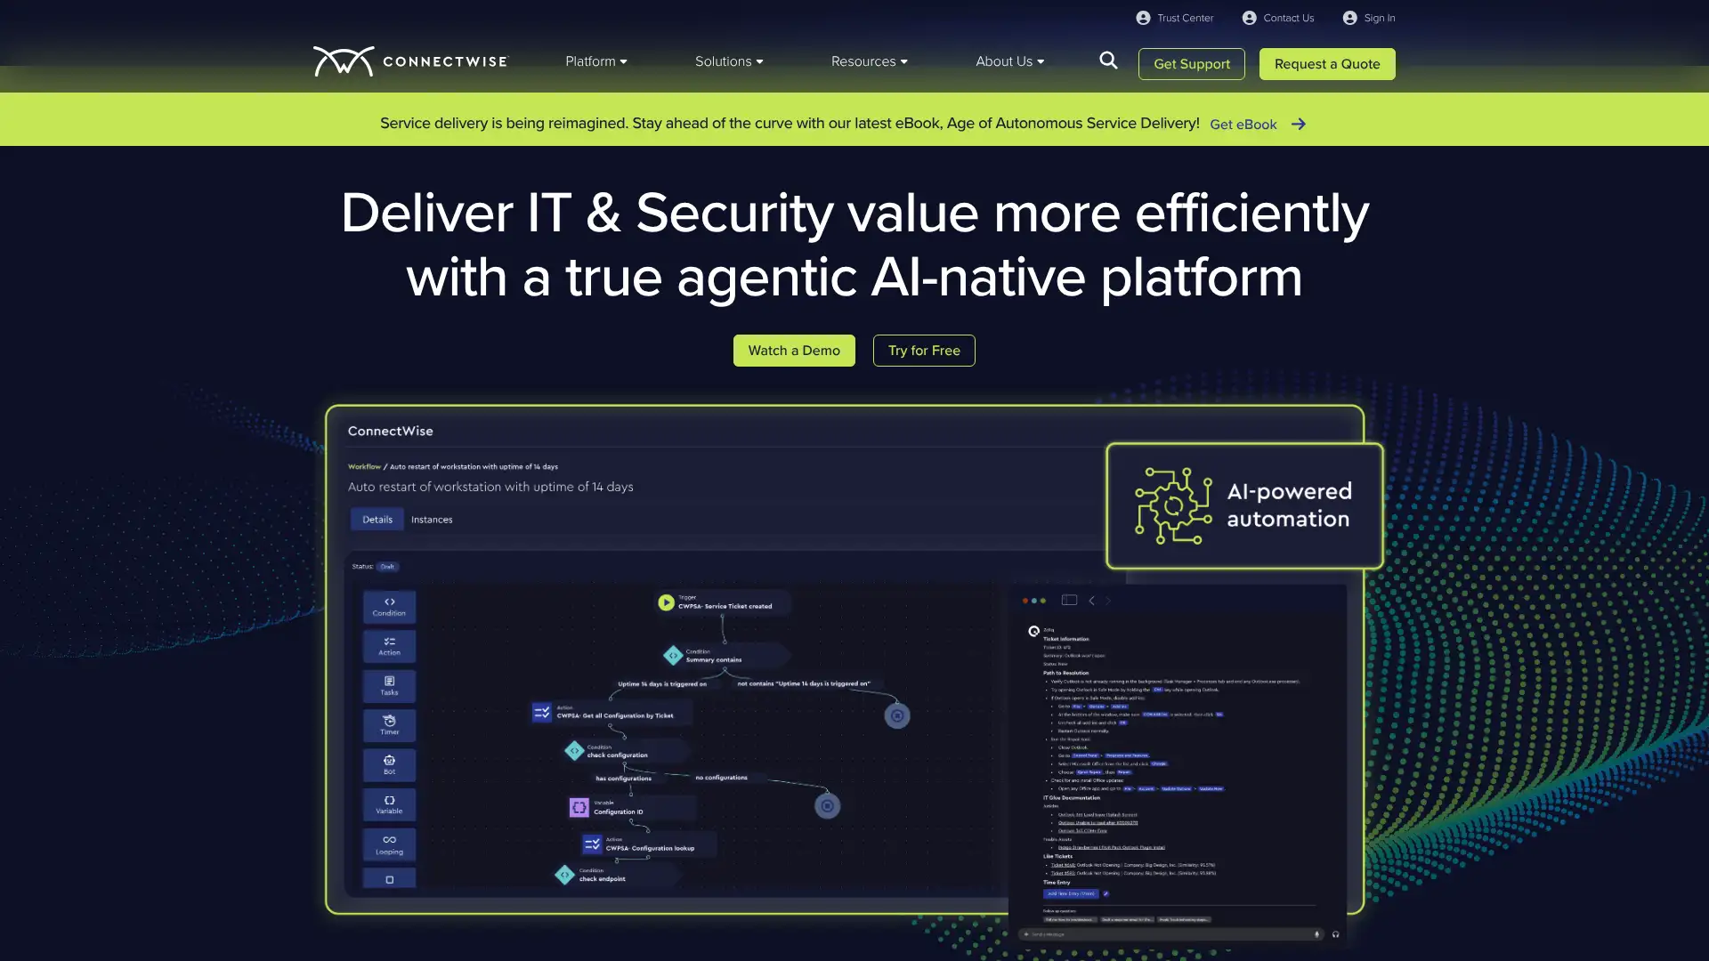Open the Sign In link
The image size is (1709, 961).
(x=1379, y=18)
